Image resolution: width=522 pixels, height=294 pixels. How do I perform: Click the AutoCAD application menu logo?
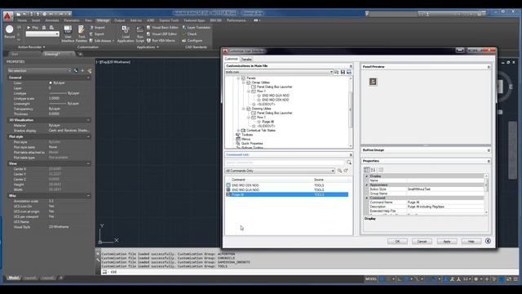point(8,16)
